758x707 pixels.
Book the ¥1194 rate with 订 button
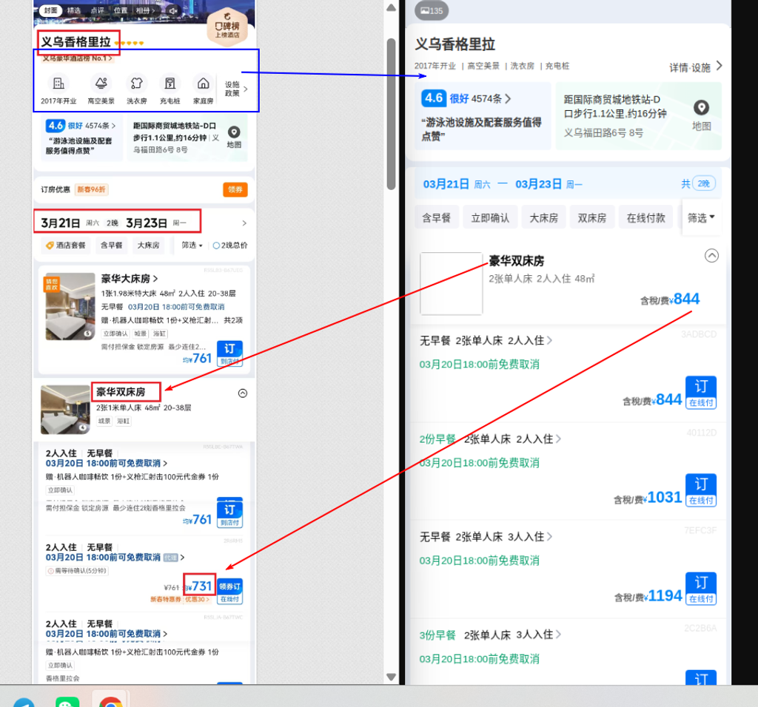coord(701,589)
